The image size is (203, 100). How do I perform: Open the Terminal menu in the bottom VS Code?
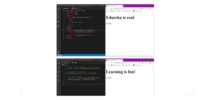point(86,60)
